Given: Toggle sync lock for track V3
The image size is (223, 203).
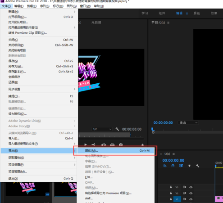Looking at the screenshot, I should [x=184, y=187].
